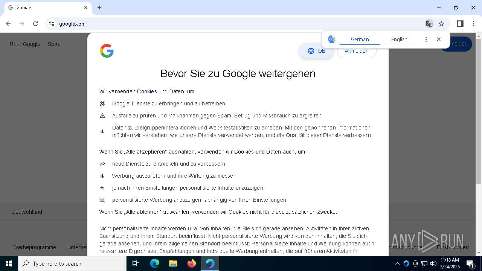Click the Google logo in dialog
This screenshot has width=482, height=271.
tap(107, 51)
